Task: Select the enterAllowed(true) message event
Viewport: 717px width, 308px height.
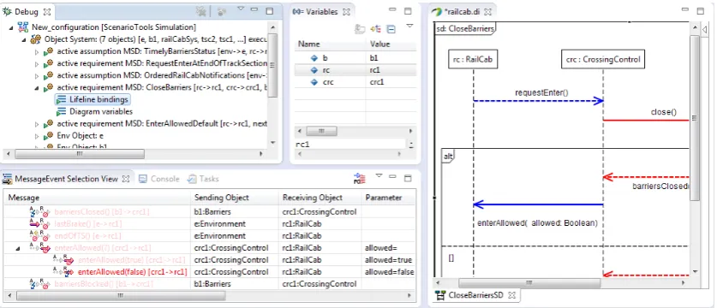Action: (132, 260)
